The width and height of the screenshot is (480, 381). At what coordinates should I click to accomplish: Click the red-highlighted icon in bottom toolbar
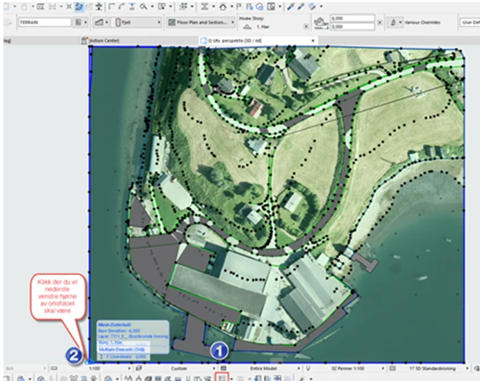click(x=222, y=376)
